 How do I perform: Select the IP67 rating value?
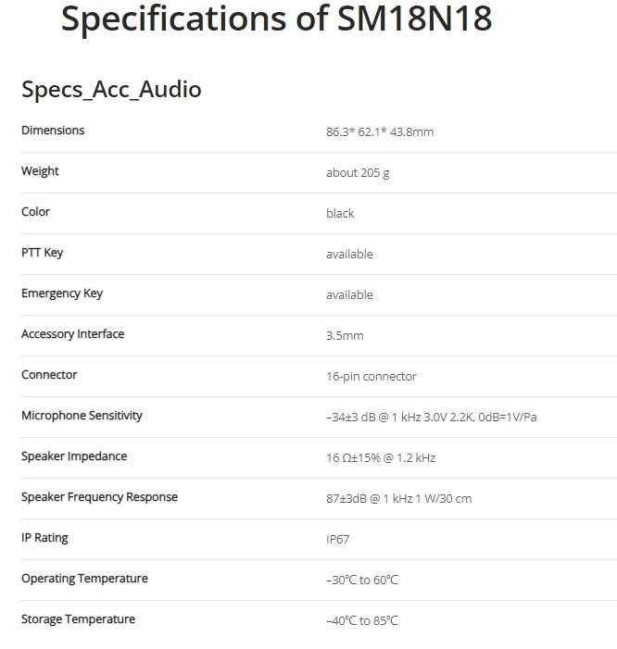(x=337, y=540)
